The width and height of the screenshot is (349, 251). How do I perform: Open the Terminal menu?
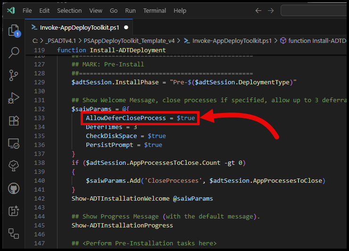click(x=154, y=10)
